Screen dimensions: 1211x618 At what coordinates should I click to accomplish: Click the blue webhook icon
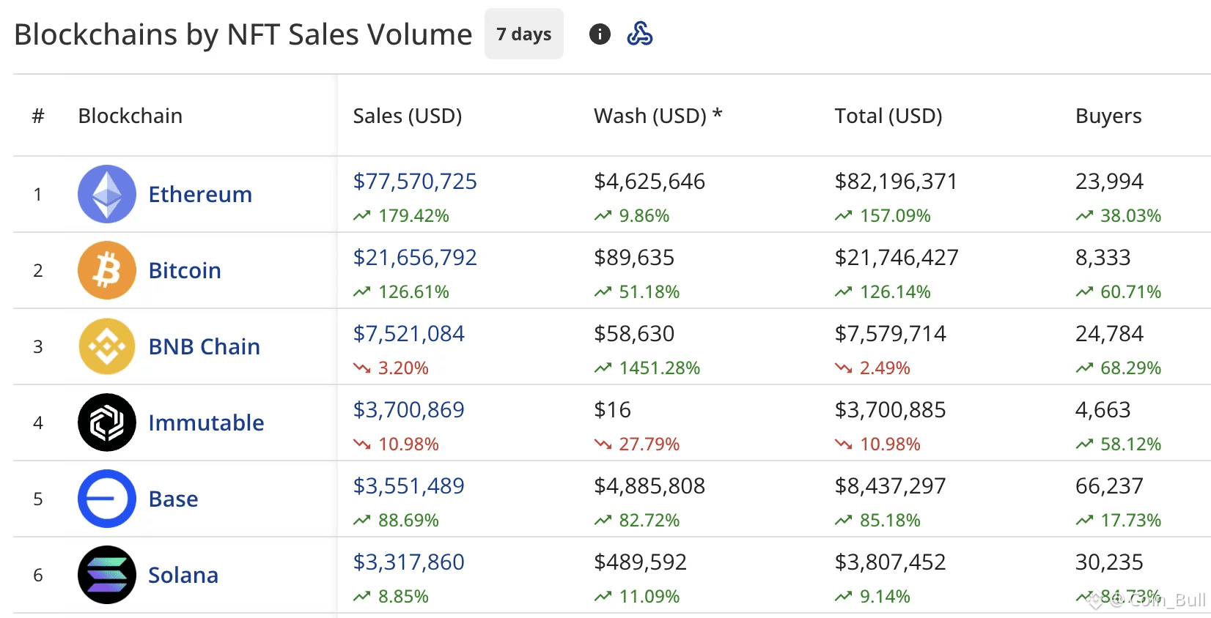pos(640,34)
